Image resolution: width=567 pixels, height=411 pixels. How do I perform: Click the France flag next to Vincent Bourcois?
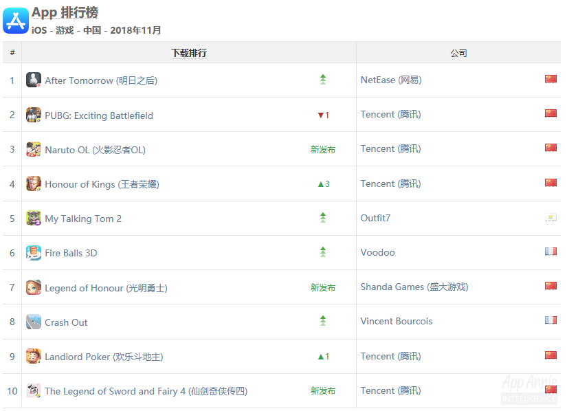(551, 320)
